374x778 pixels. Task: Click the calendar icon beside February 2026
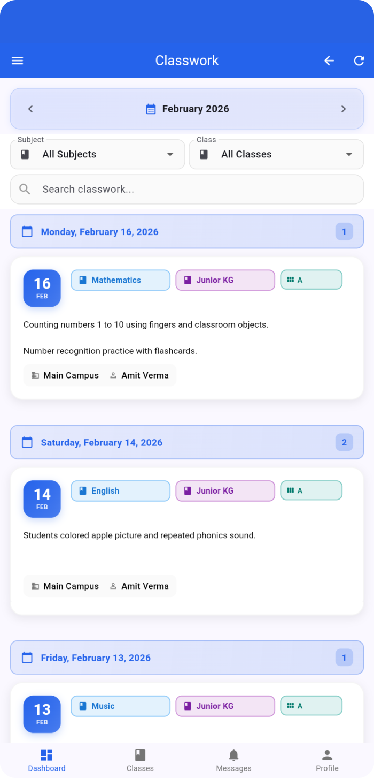[x=151, y=109]
